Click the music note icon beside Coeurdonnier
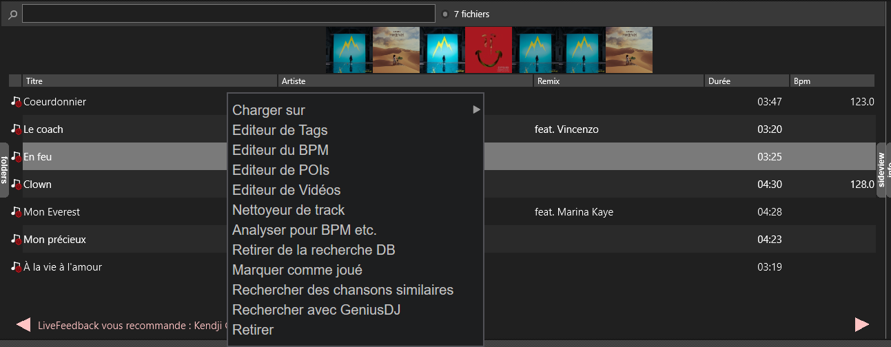891x347 pixels. (x=16, y=102)
